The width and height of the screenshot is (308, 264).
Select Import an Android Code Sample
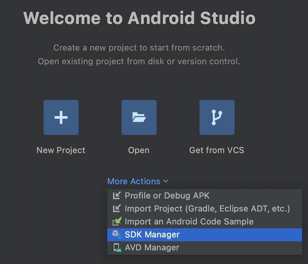204,222
